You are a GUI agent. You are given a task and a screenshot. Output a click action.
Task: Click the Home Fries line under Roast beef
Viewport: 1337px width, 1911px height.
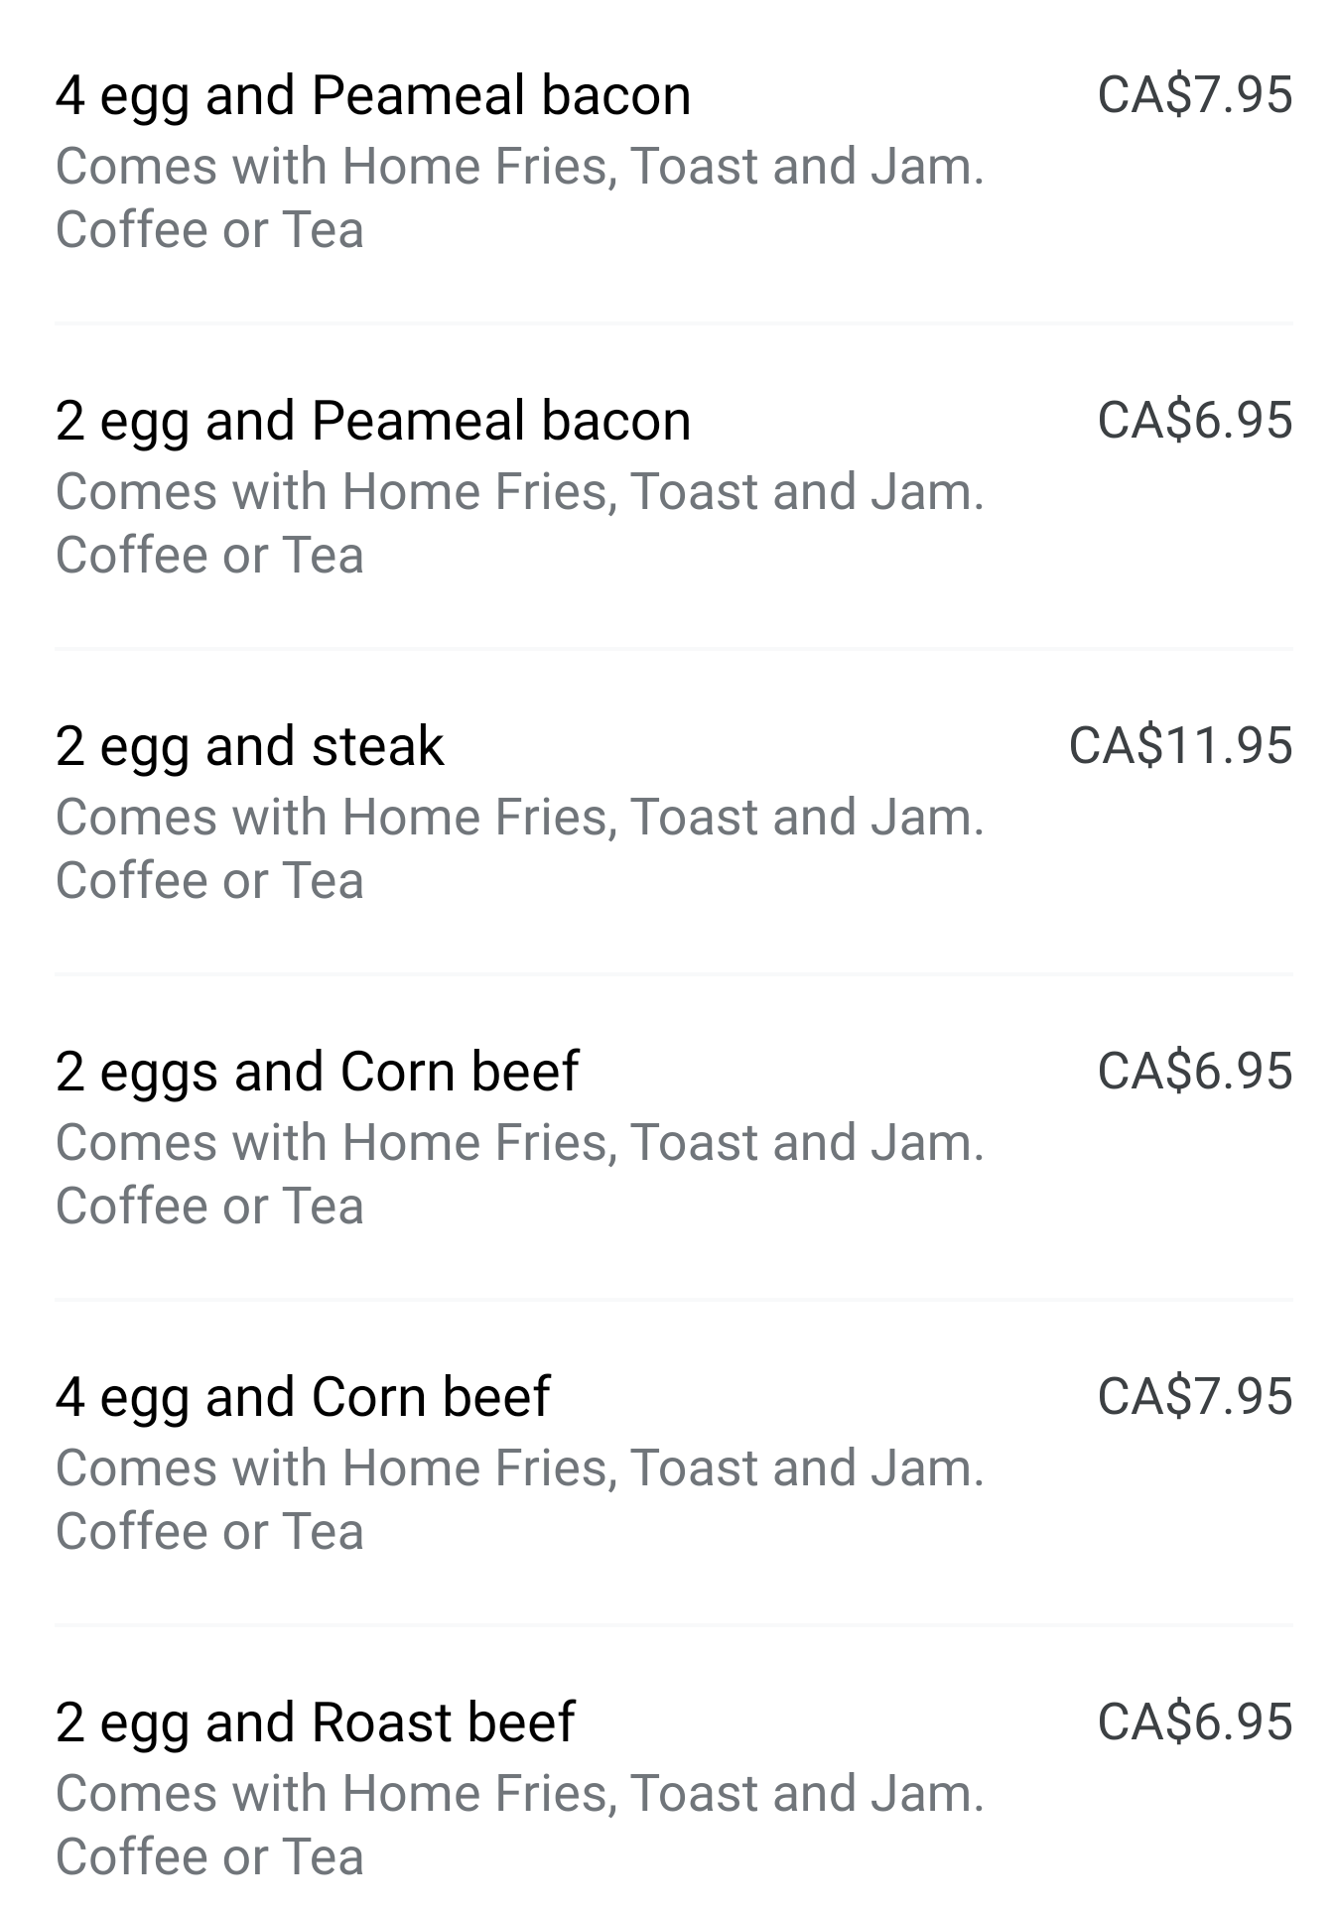point(519,1794)
